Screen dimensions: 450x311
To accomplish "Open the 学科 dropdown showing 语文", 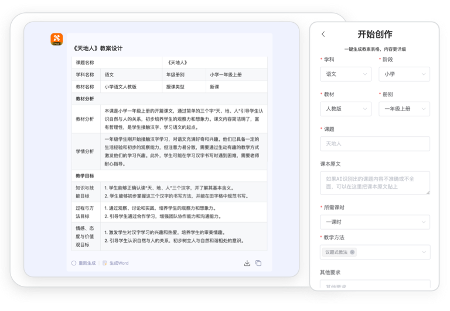I will tap(345, 74).
